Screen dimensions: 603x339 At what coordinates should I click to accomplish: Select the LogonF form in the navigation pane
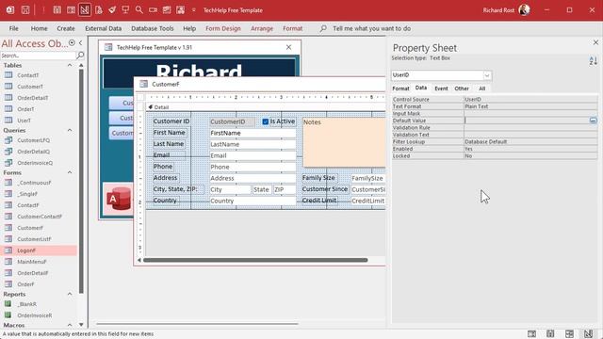(x=39, y=250)
